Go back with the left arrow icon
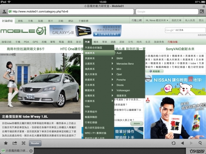This screenshot has width=206, height=154. pyautogui.click(x=183, y=143)
